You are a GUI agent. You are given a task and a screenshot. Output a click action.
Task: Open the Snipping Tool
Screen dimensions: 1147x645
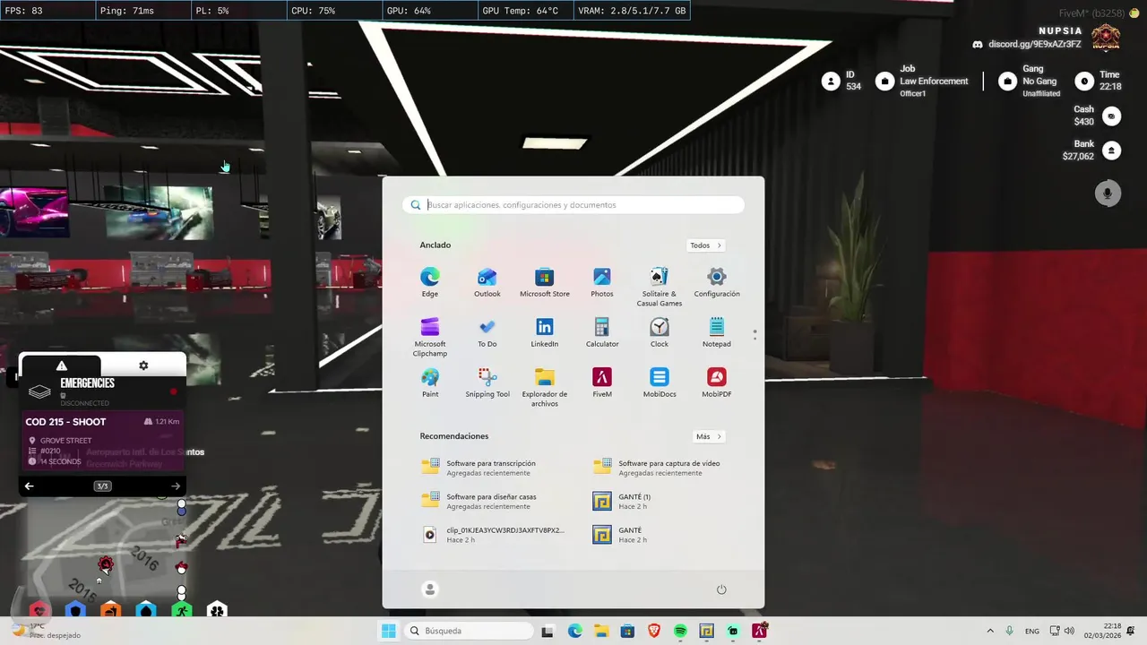tap(487, 383)
